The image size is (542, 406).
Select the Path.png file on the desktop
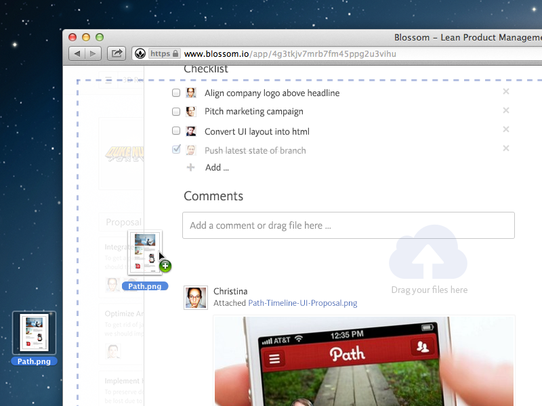[x=34, y=333]
